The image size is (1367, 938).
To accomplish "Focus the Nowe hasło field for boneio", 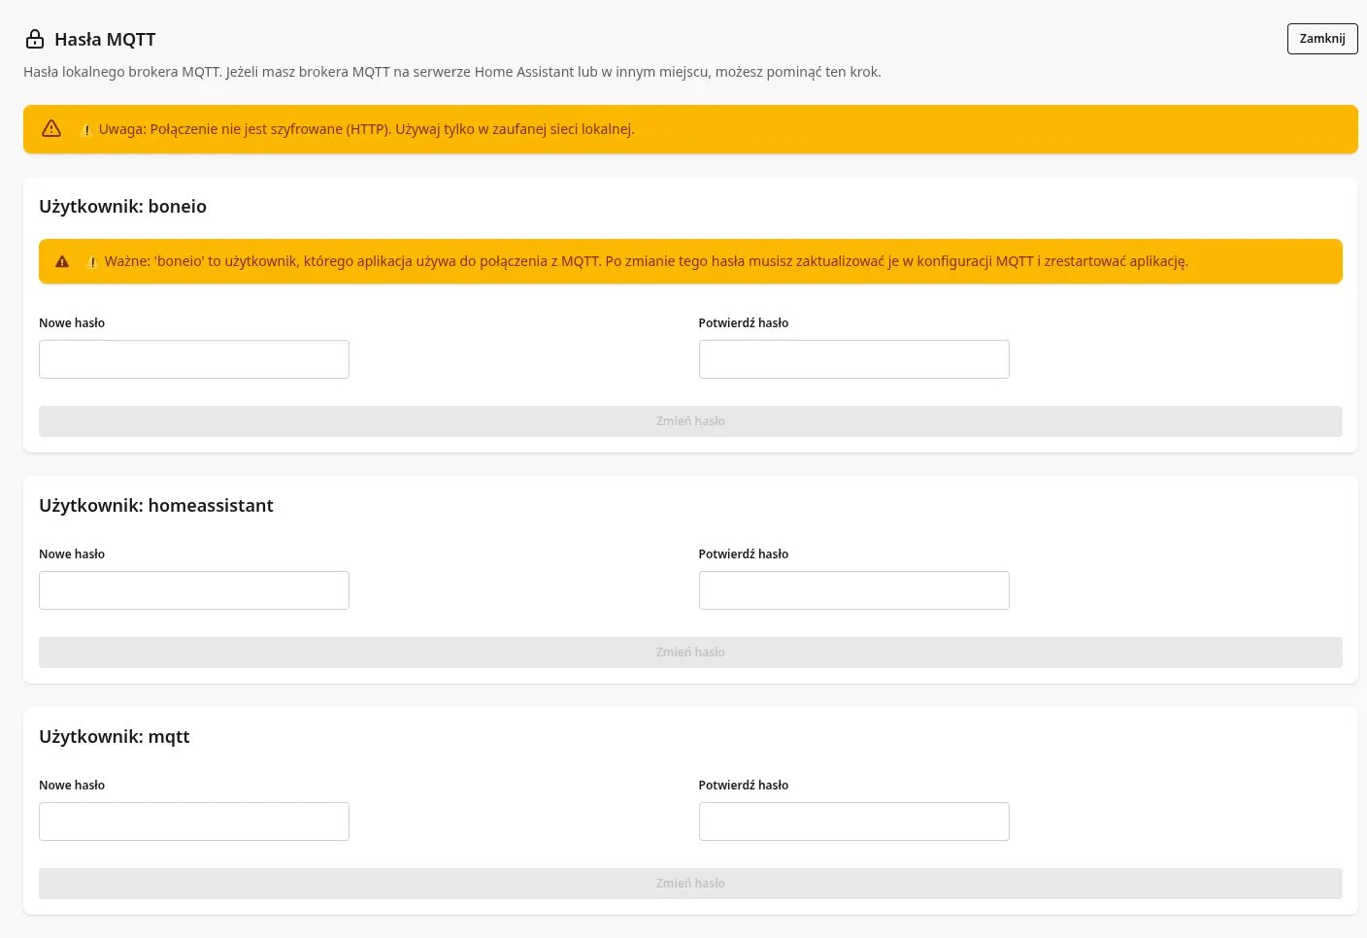I will point(194,359).
